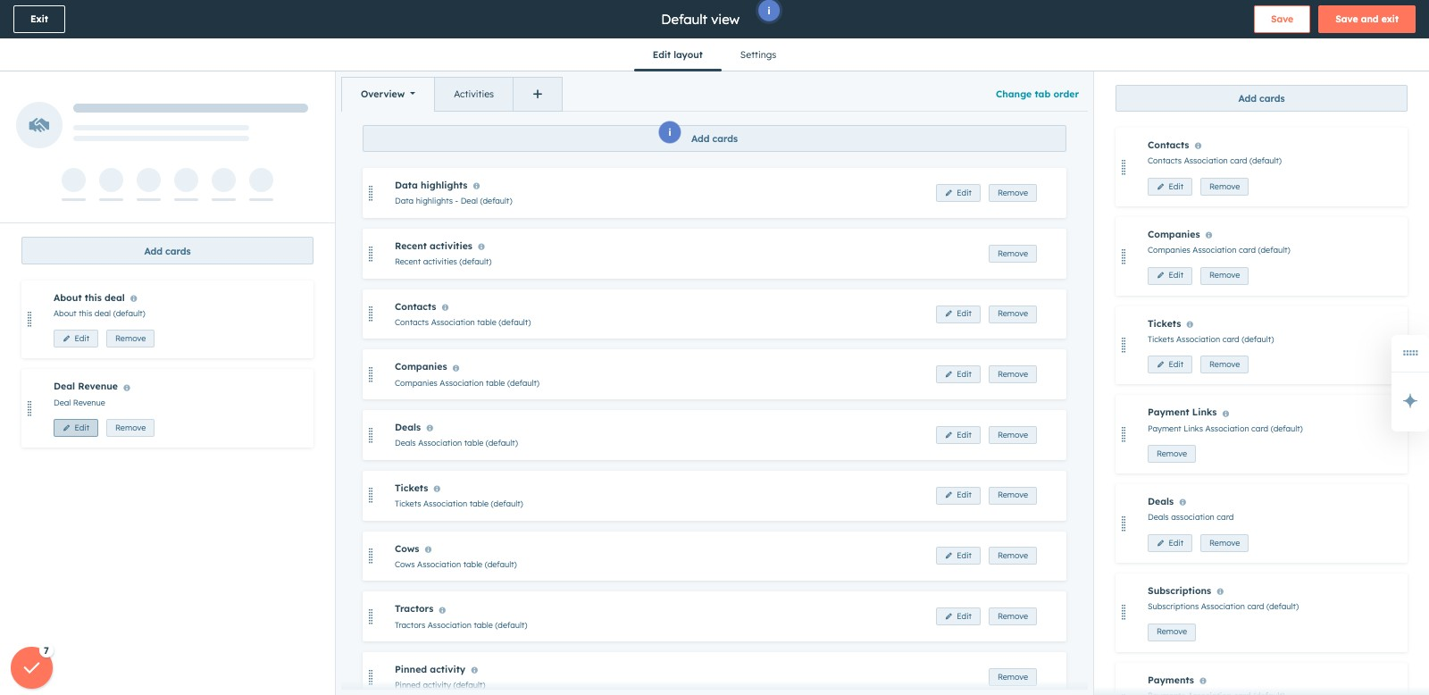Open the Overview tab dropdown
Image resolution: width=1429 pixels, height=695 pixels.
[388, 94]
